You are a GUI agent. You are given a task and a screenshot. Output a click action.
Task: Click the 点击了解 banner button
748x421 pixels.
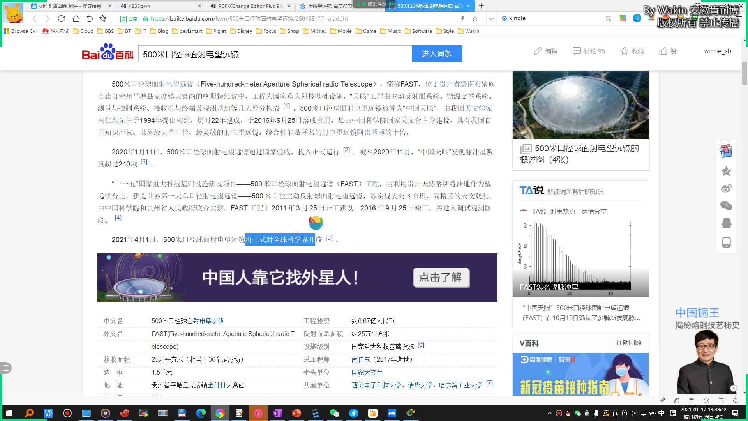click(441, 278)
